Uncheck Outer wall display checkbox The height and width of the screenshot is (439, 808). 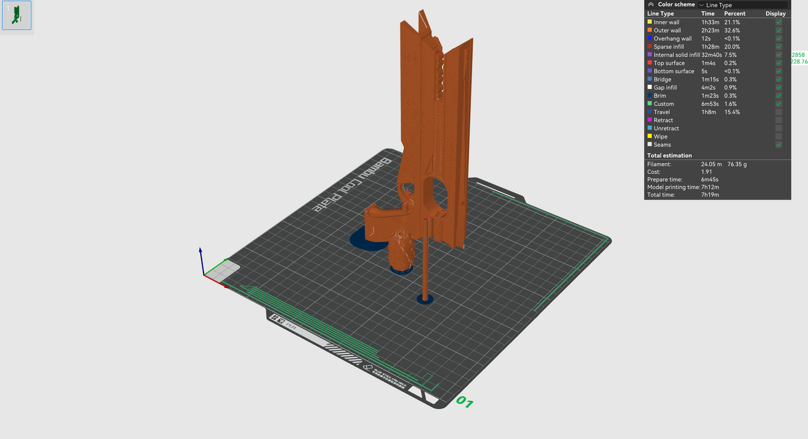tap(778, 31)
